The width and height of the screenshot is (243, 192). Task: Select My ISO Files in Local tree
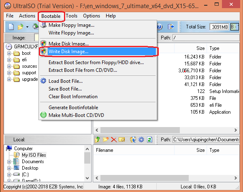[x=34, y=155]
